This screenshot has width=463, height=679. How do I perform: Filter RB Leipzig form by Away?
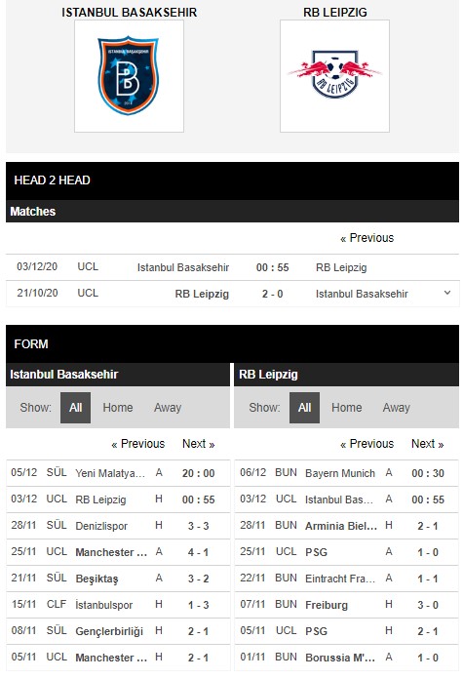click(x=396, y=408)
